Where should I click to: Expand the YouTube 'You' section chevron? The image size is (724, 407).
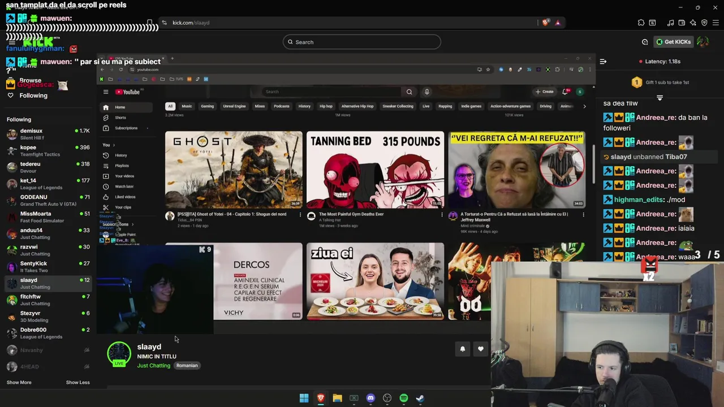(x=114, y=145)
